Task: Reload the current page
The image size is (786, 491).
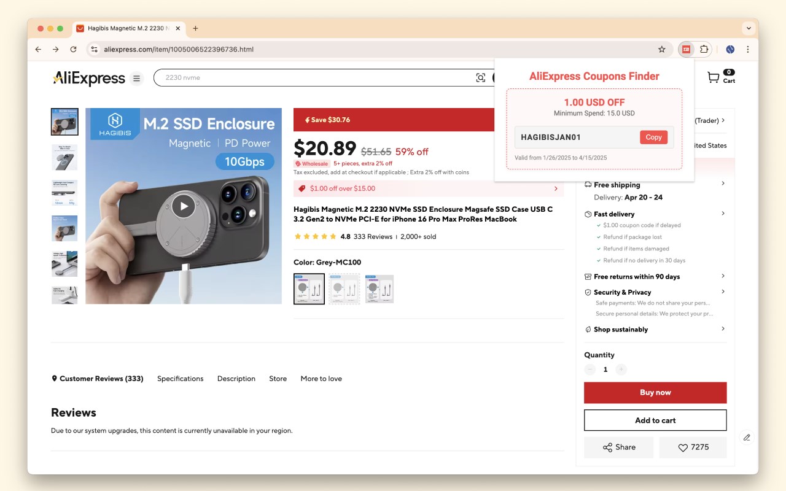Action: 73,49
